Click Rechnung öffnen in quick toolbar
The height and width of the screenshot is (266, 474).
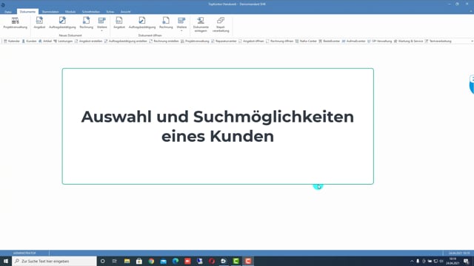(x=280, y=41)
